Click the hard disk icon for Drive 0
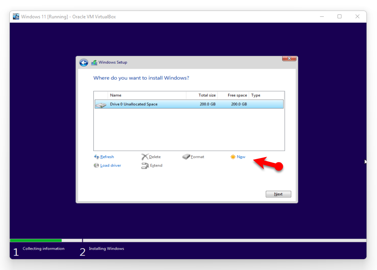Screen dimensions: 377x270 (101, 105)
